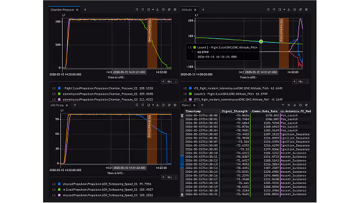This screenshot has width=360, height=203.
Task: Add a new tab beside Table 1
Action: coord(202,105)
